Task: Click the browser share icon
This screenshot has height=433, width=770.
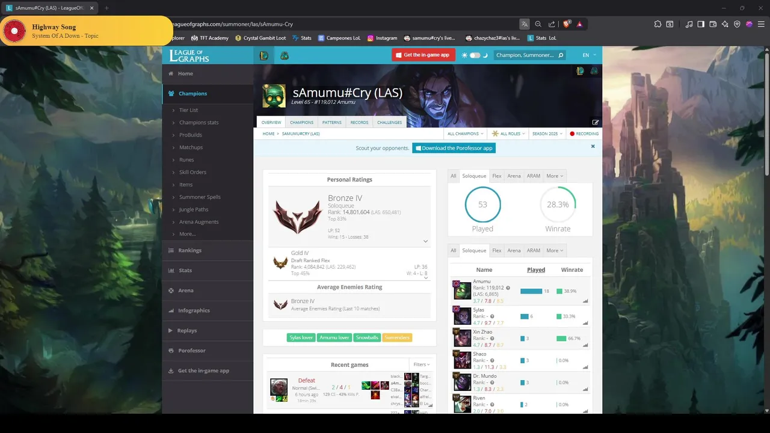Action: (x=552, y=24)
